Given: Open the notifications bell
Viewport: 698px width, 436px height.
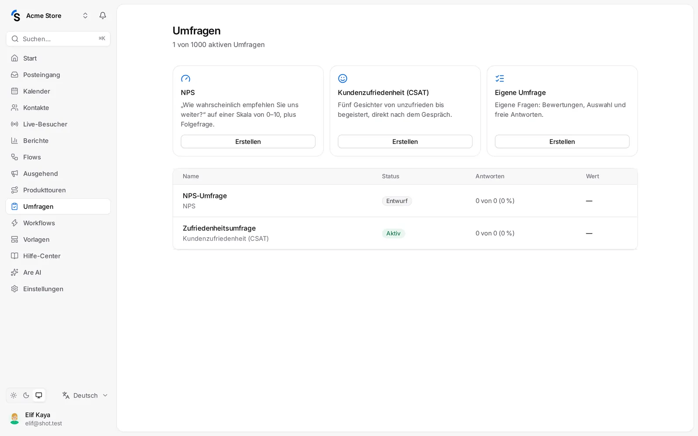Looking at the screenshot, I should pyautogui.click(x=103, y=16).
